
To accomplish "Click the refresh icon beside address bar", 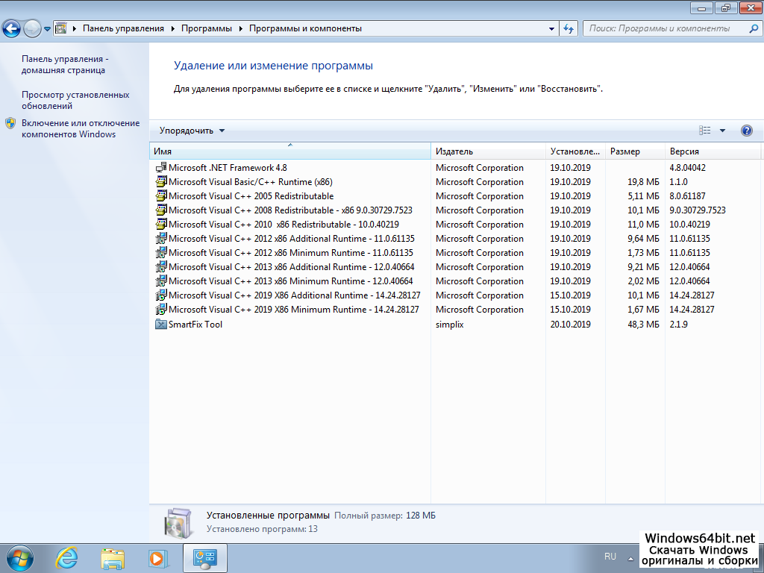I will pos(569,28).
